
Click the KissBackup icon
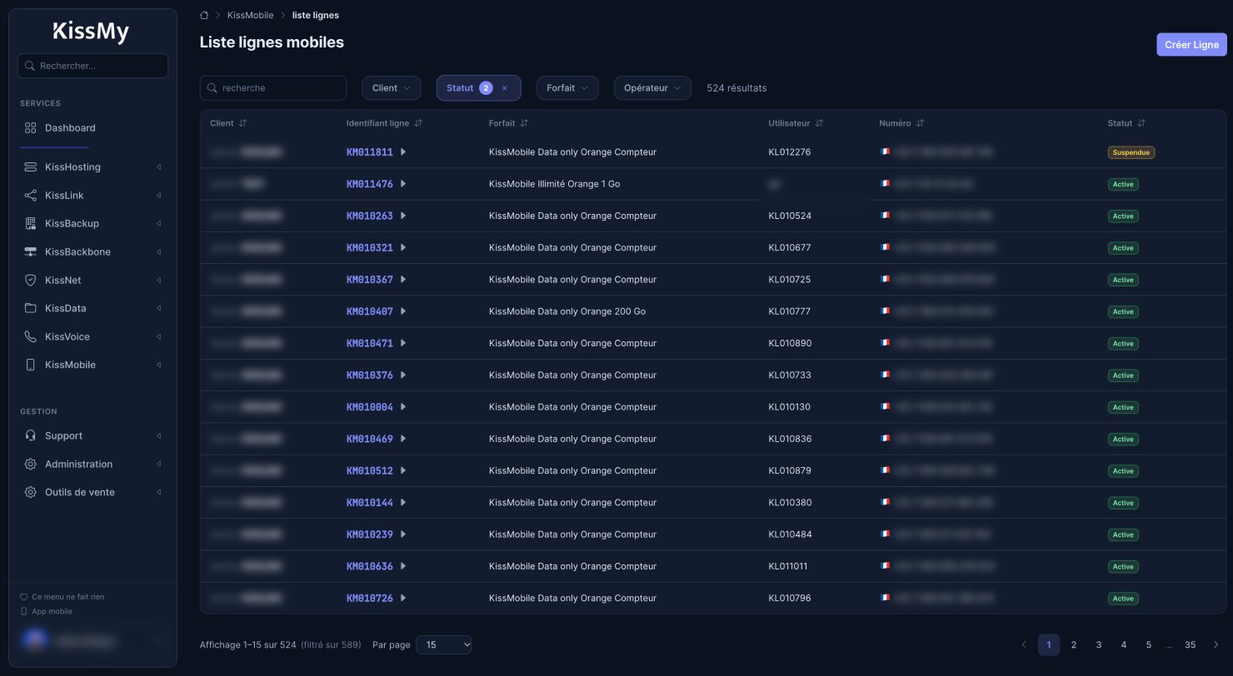point(31,224)
